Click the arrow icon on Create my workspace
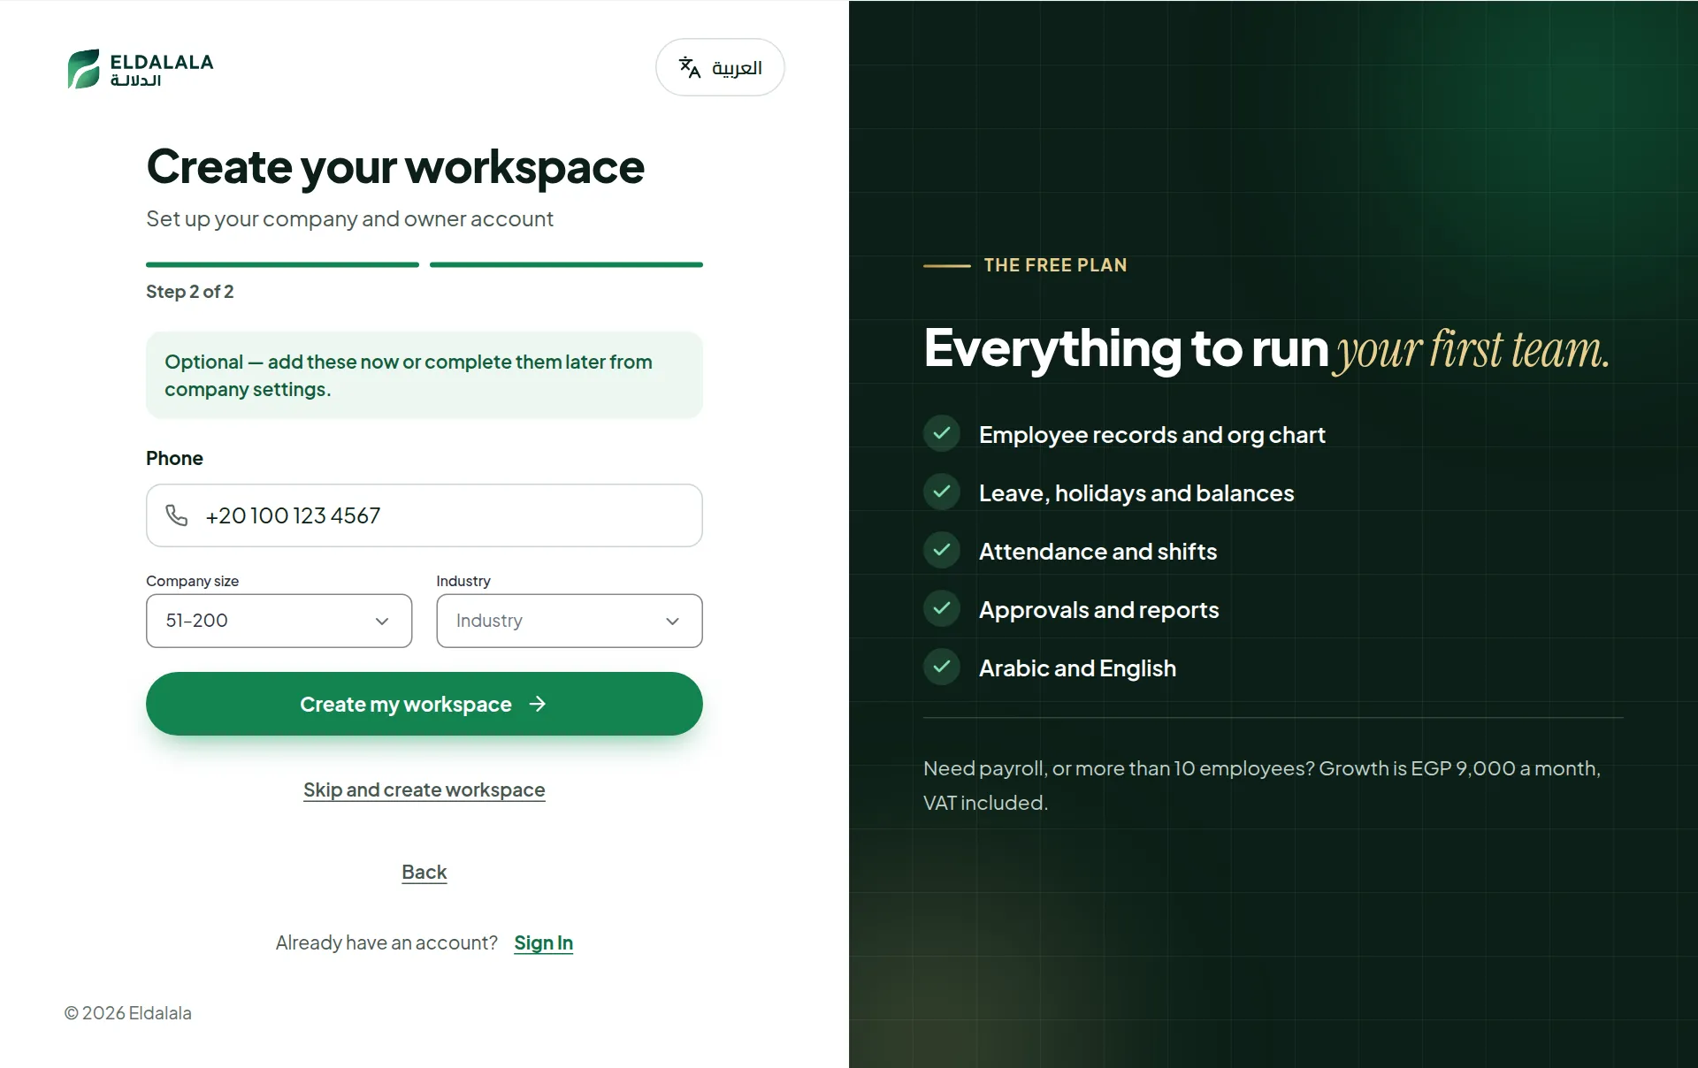Viewport: 1698px width, 1068px height. [538, 704]
